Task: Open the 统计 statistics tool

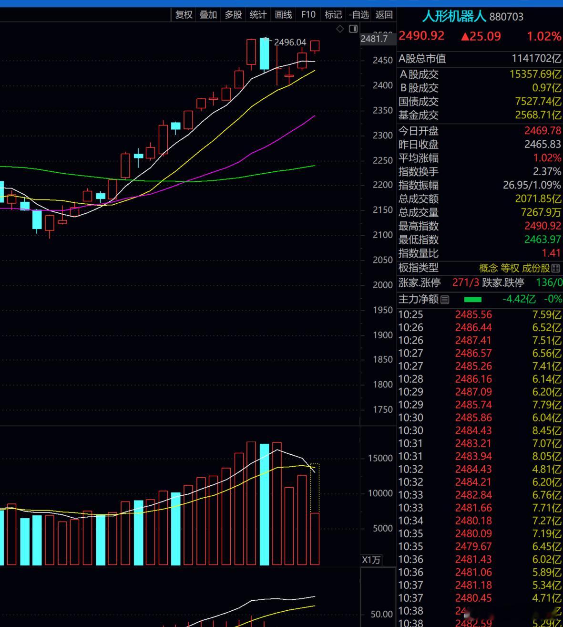Action: 258,15
